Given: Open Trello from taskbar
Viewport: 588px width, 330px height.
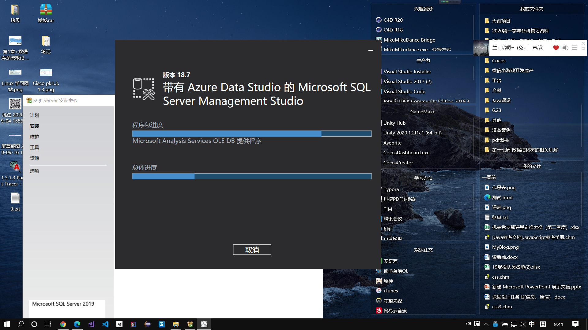Looking at the screenshot, I should coord(162,324).
